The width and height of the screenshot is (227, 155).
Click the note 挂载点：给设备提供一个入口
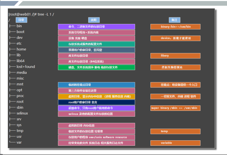tap(175, 85)
